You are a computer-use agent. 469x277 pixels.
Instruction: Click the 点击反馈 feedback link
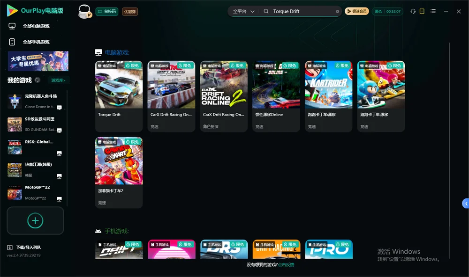pos(286,264)
